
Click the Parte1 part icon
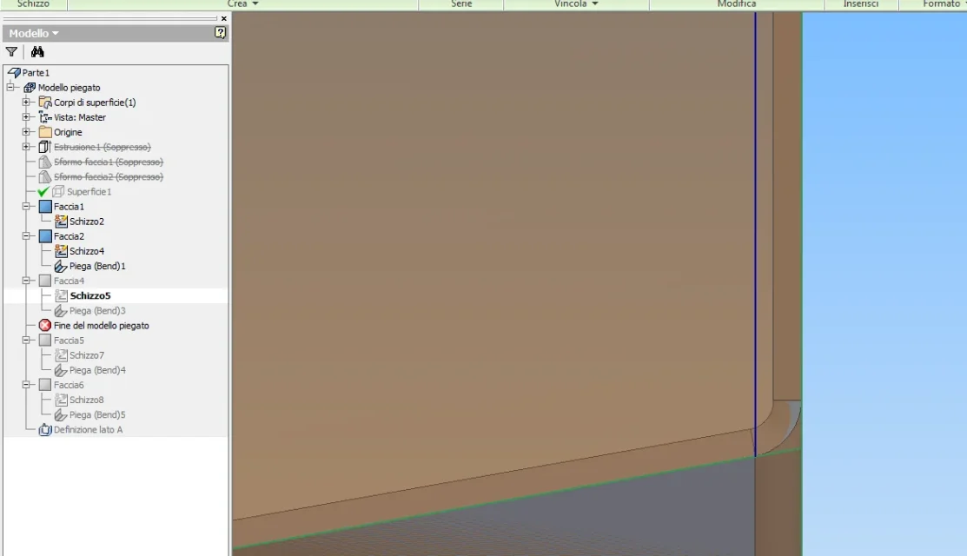[14, 73]
